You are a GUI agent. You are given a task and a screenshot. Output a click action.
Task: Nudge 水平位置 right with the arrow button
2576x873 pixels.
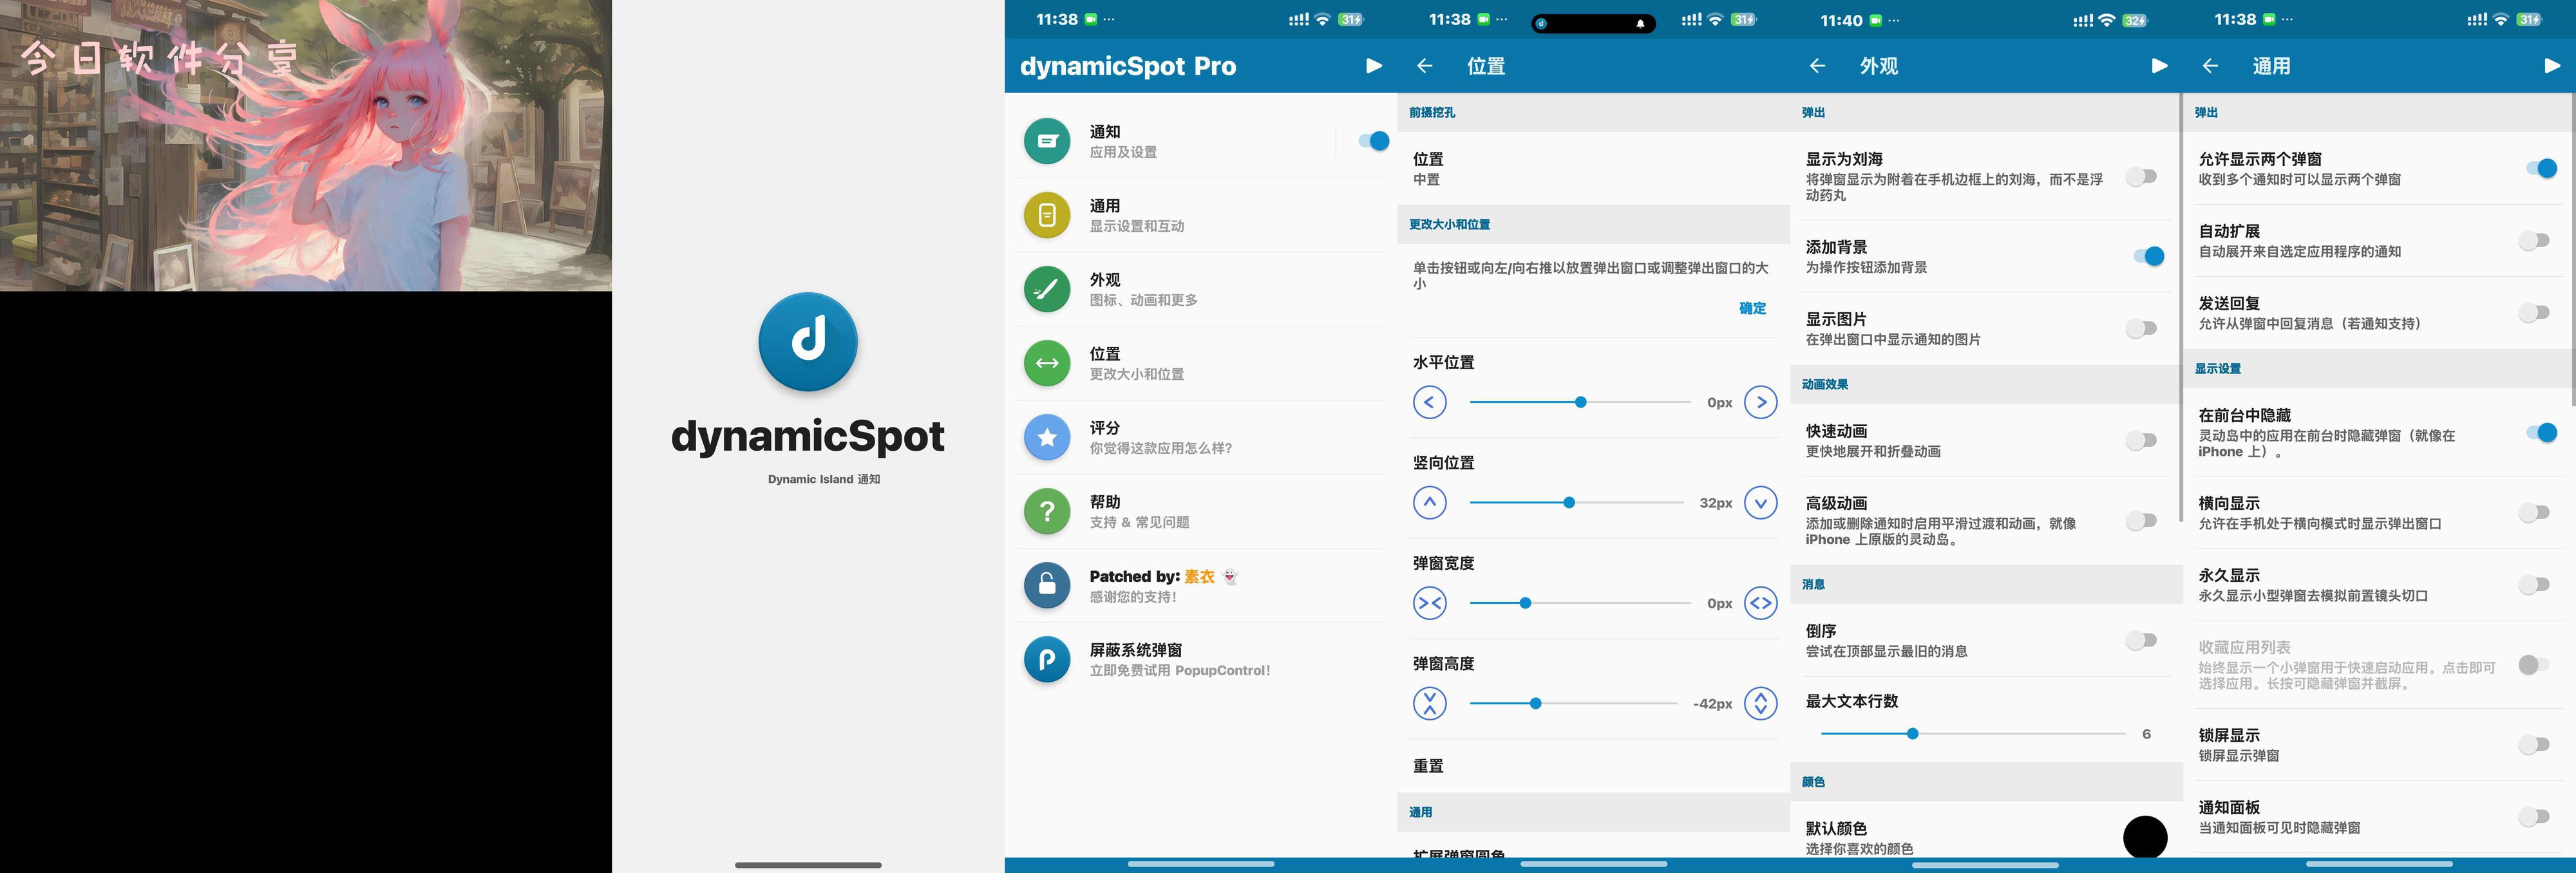pos(1760,402)
